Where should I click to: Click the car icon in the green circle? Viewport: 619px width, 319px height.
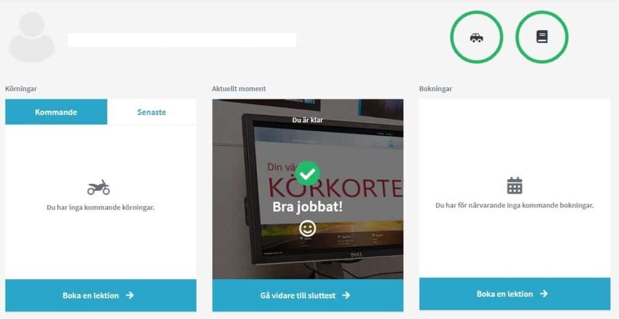tap(476, 37)
